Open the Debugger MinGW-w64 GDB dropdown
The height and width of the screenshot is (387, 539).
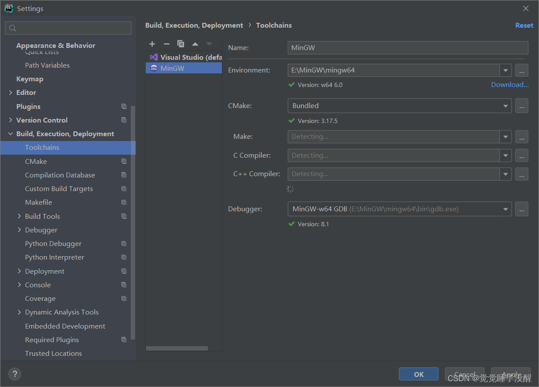[x=506, y=209]
